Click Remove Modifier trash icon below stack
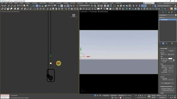Screen dimensions: 177x99 (172, 43)
